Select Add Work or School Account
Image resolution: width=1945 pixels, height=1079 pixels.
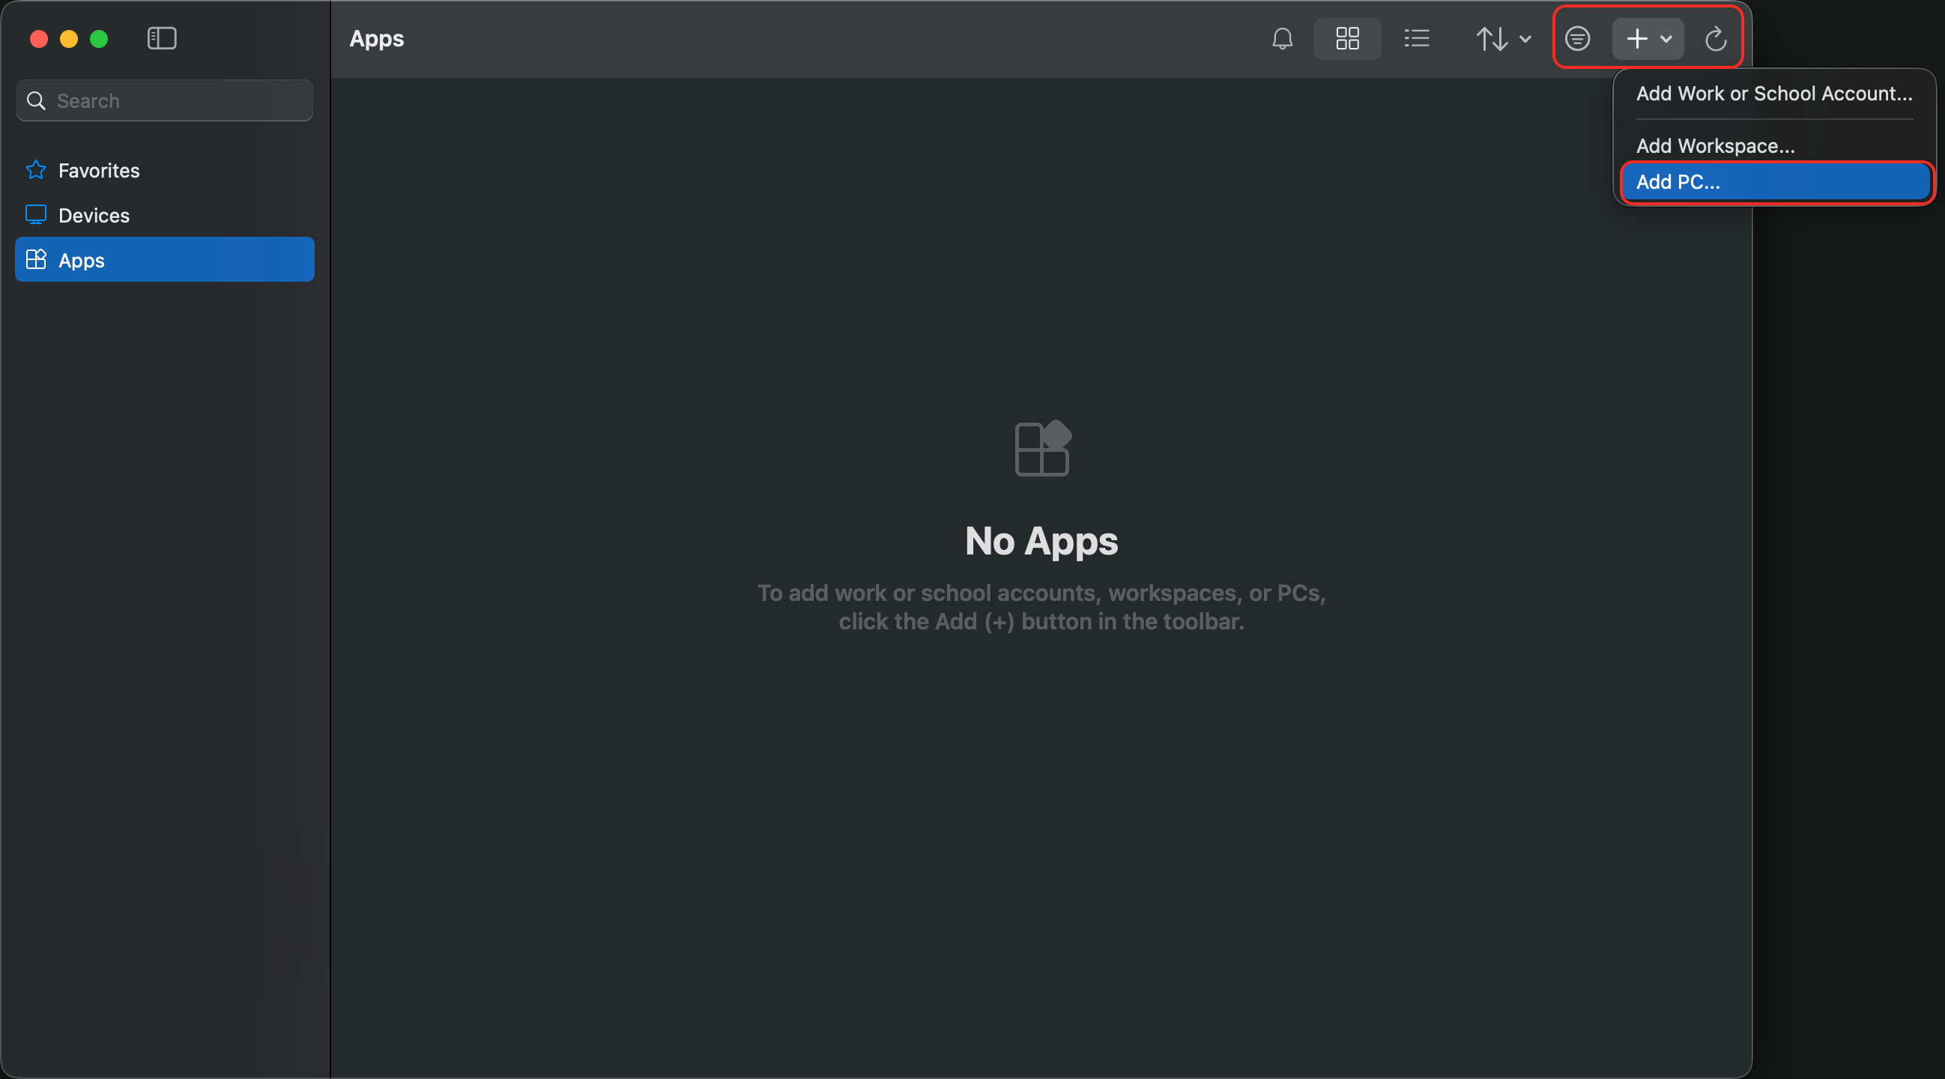click(x=1774, y=94)
